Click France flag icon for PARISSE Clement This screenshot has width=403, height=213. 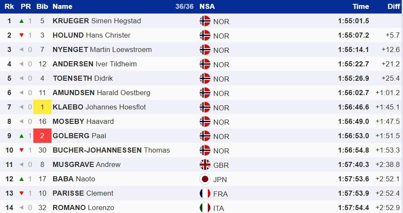(205, 194)
